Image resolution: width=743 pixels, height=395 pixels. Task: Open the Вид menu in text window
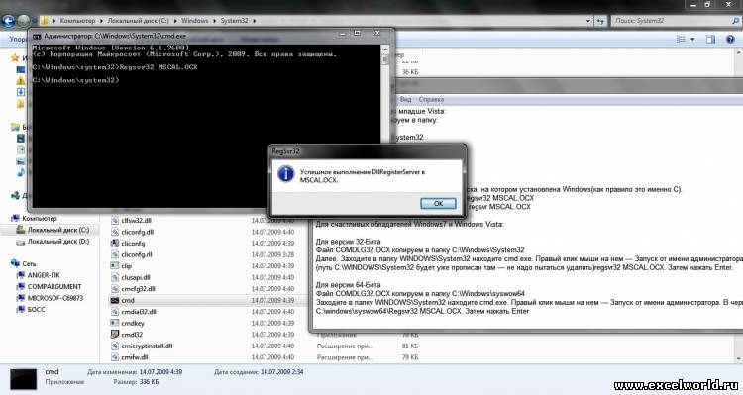[x=405, y=99]
